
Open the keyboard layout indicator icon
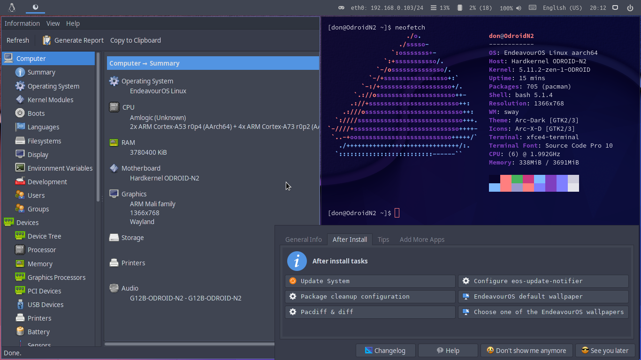[532, 7]
